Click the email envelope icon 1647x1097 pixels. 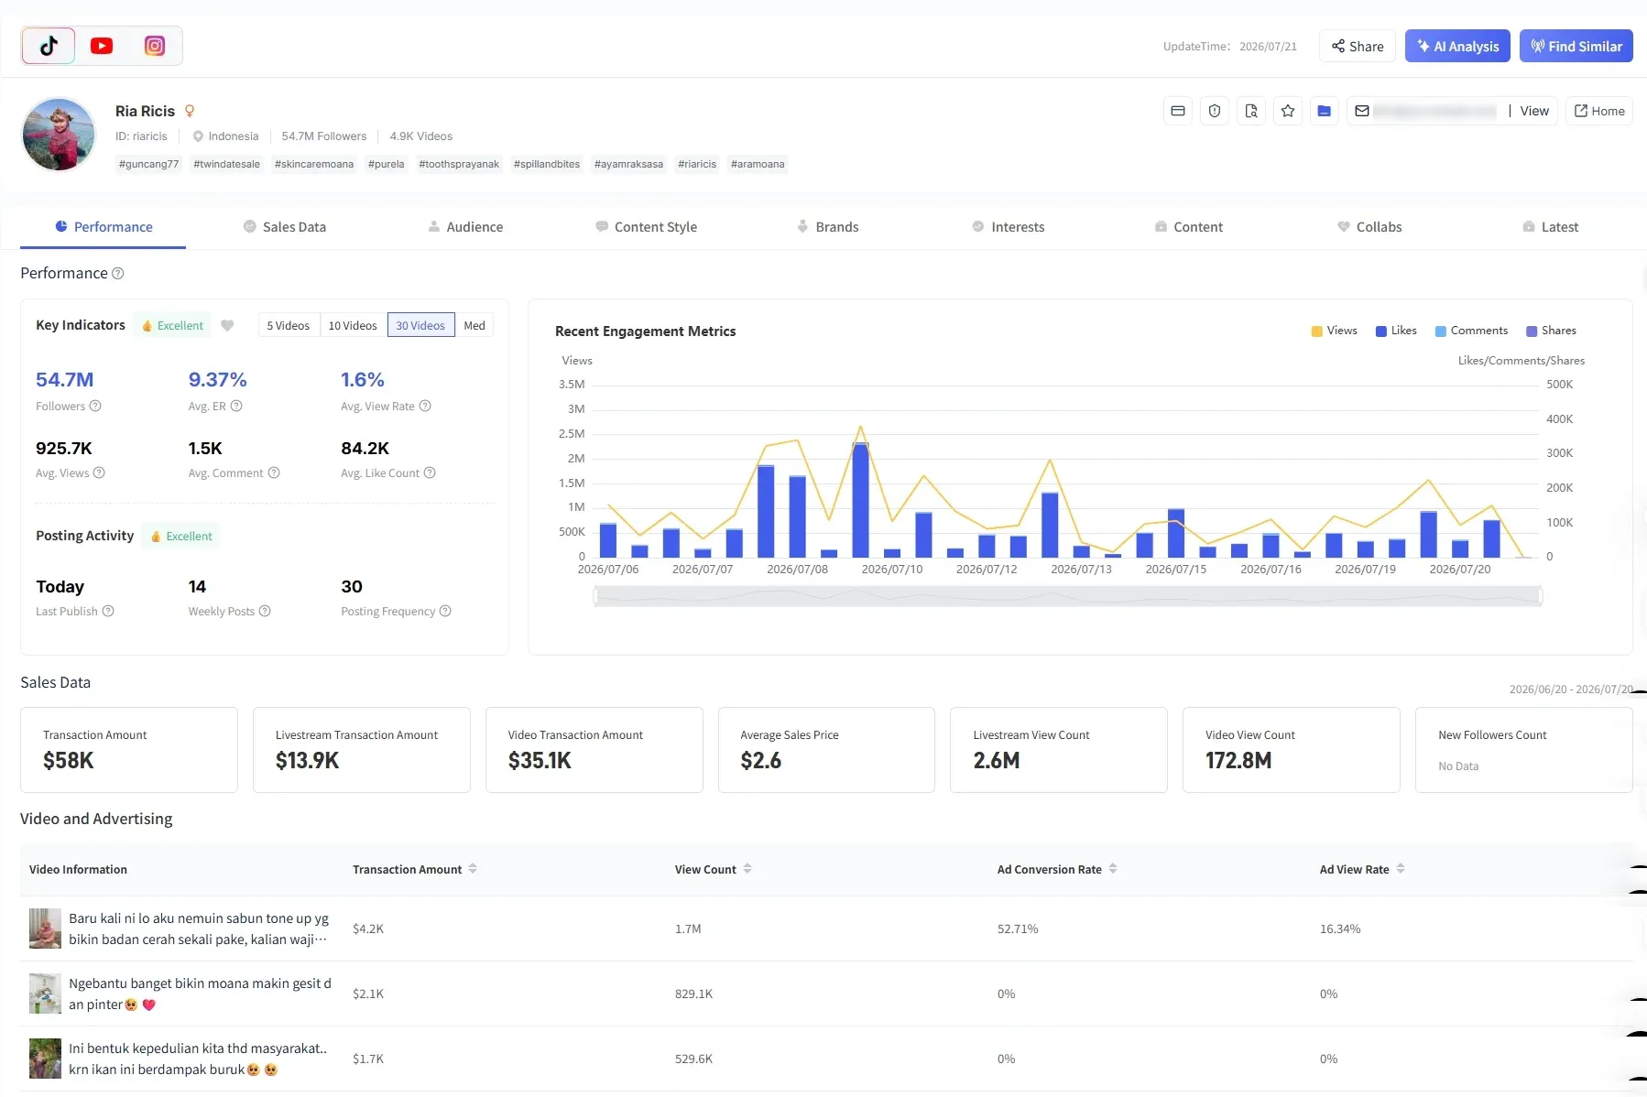click(x=1362, y=111)
